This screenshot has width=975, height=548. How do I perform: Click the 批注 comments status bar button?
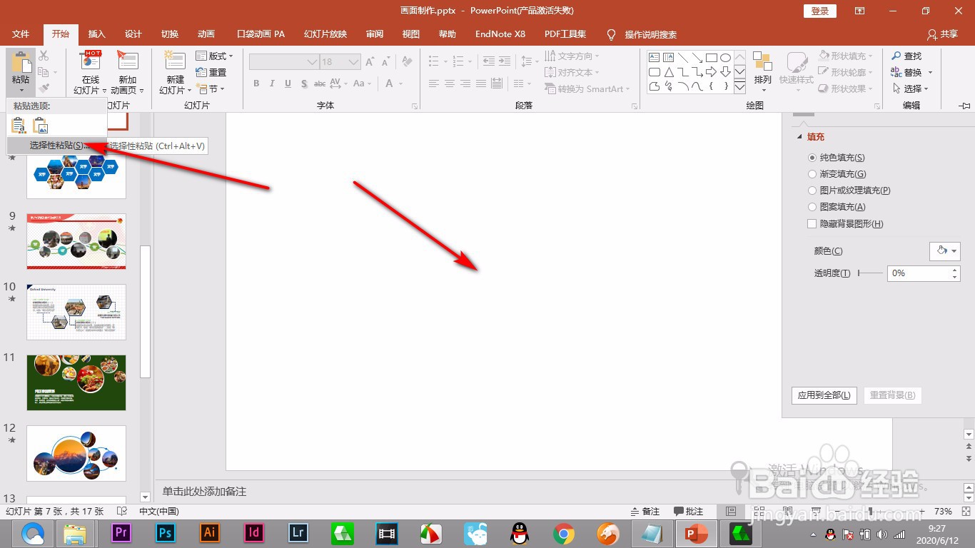click(x=689, y=512)
